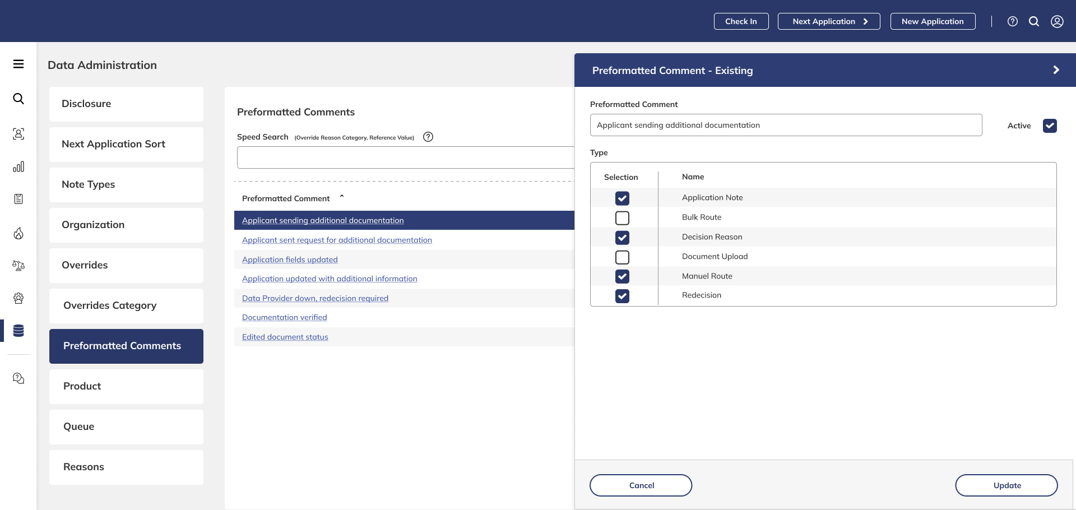Open the bar chart reports icon

(18, 166)
